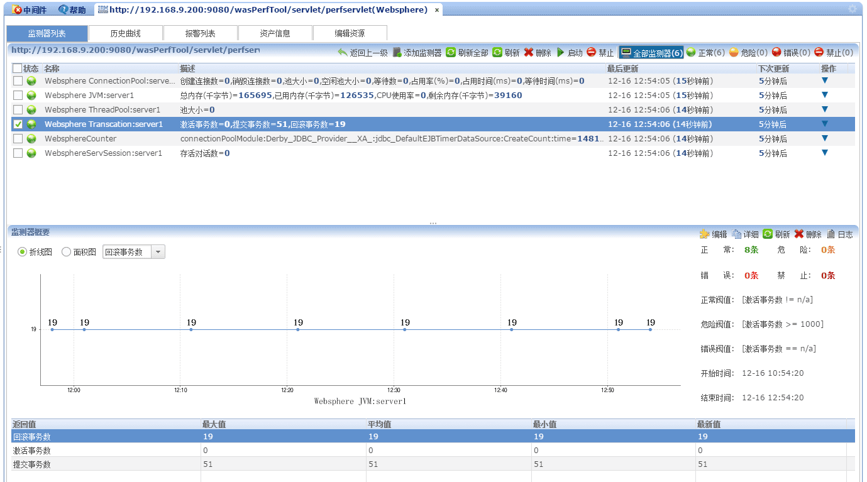This screenshot has height=482, width=867.
Task: Click status icon of WebsphereServSession row
Action: coord(31,153)
